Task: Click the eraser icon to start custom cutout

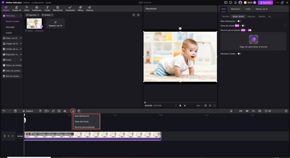Action: coord(253,39)
